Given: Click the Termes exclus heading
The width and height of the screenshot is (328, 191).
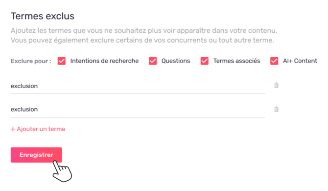Looking at the screenshot, I should (x=43, y=16).
